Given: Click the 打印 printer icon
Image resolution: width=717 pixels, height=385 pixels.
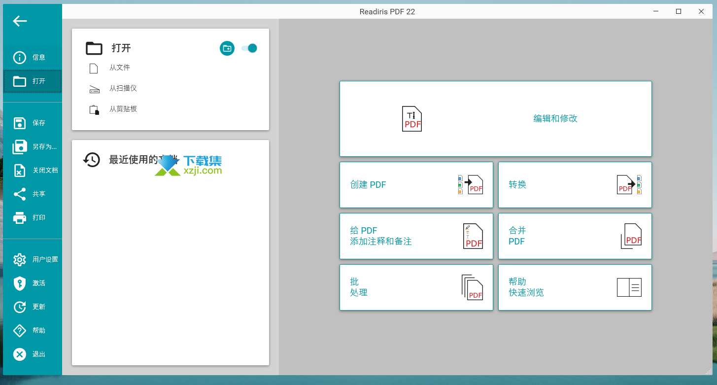Looking at the screenshot, I should [x=20, y=218].
